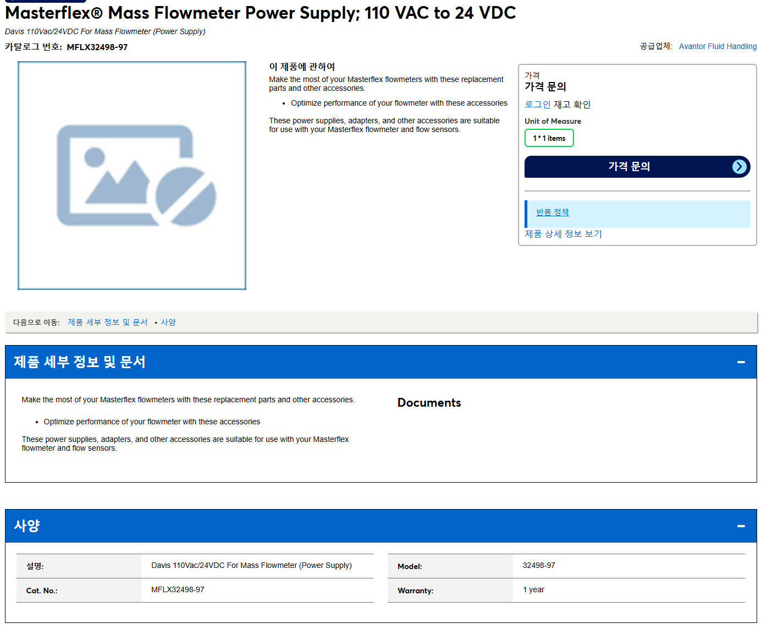This screenshot has height=634, width=761.
Task: Click the 로그인 link
Action: click(537, 105)
